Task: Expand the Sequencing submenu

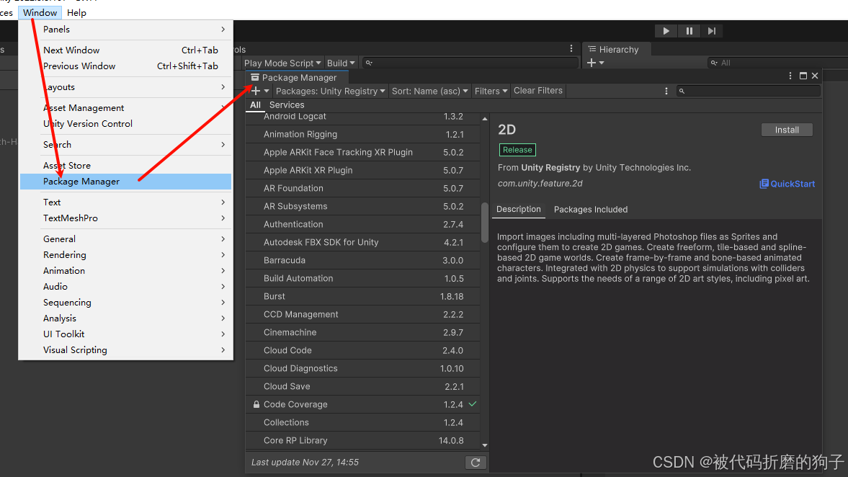Action: (x=125, y=303)
